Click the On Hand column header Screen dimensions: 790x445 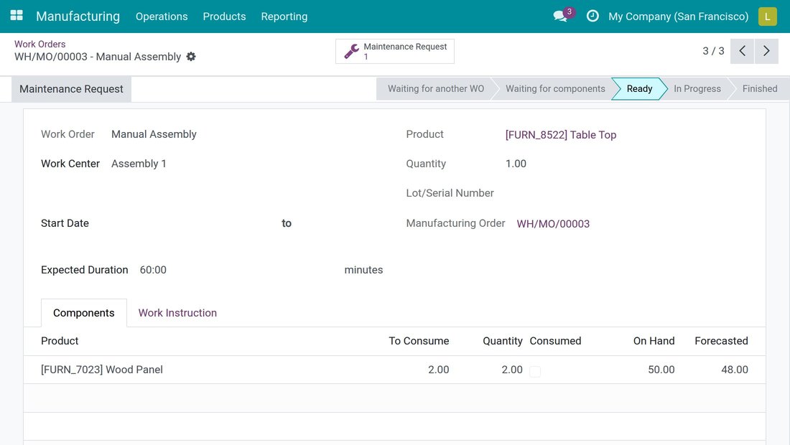654,341
